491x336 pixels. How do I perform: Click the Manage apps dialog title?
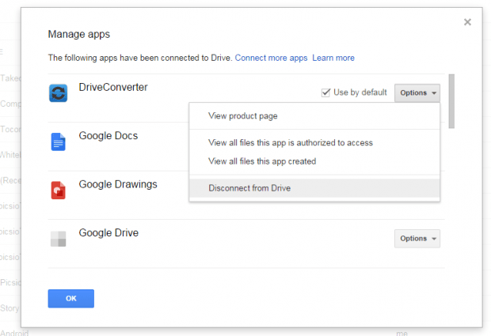point(79,34)
